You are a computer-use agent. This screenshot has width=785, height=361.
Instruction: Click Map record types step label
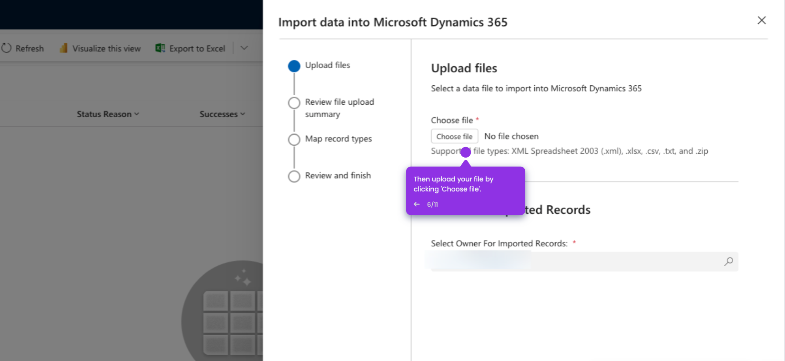tap(338, 139)
